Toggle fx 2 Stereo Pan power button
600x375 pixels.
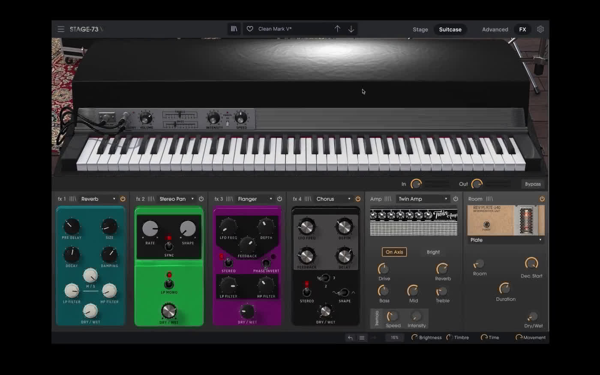tap(201, 199)
